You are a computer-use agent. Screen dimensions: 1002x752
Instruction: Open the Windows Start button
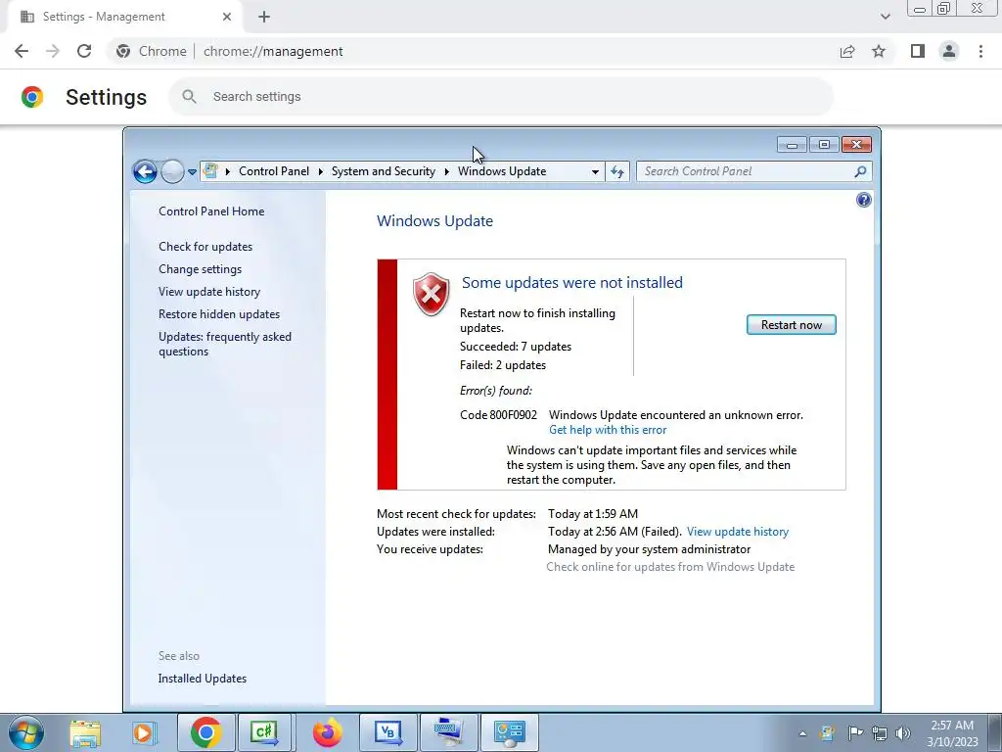tap(26, 732)
